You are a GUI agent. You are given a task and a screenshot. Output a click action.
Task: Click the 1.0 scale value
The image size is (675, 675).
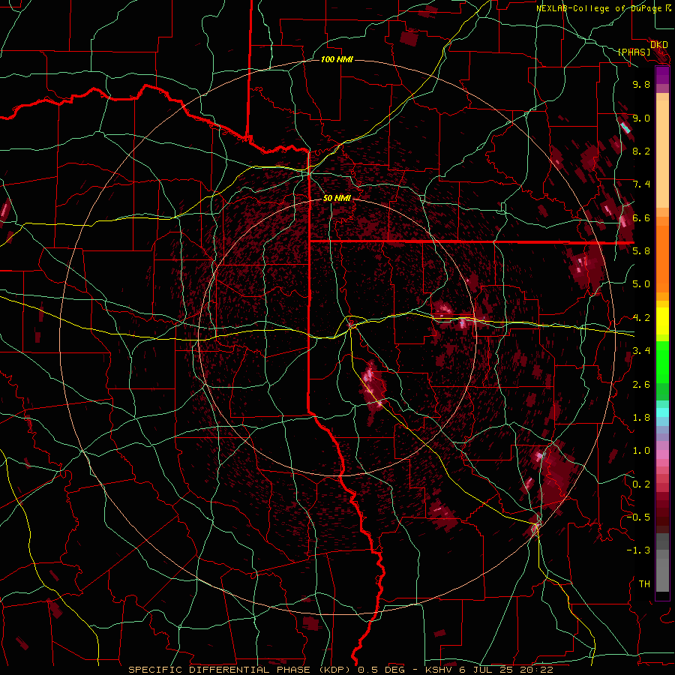coord(641,451)
